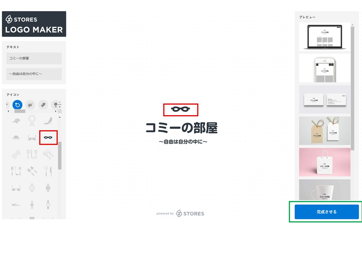This screenshot has height=271, width=362.
Task: Click the 完成させる button
Action: (x=327, y=212)
